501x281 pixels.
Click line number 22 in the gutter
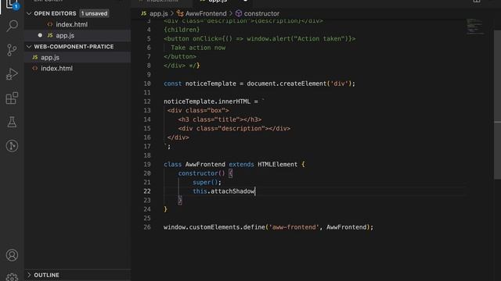[147, 191]
